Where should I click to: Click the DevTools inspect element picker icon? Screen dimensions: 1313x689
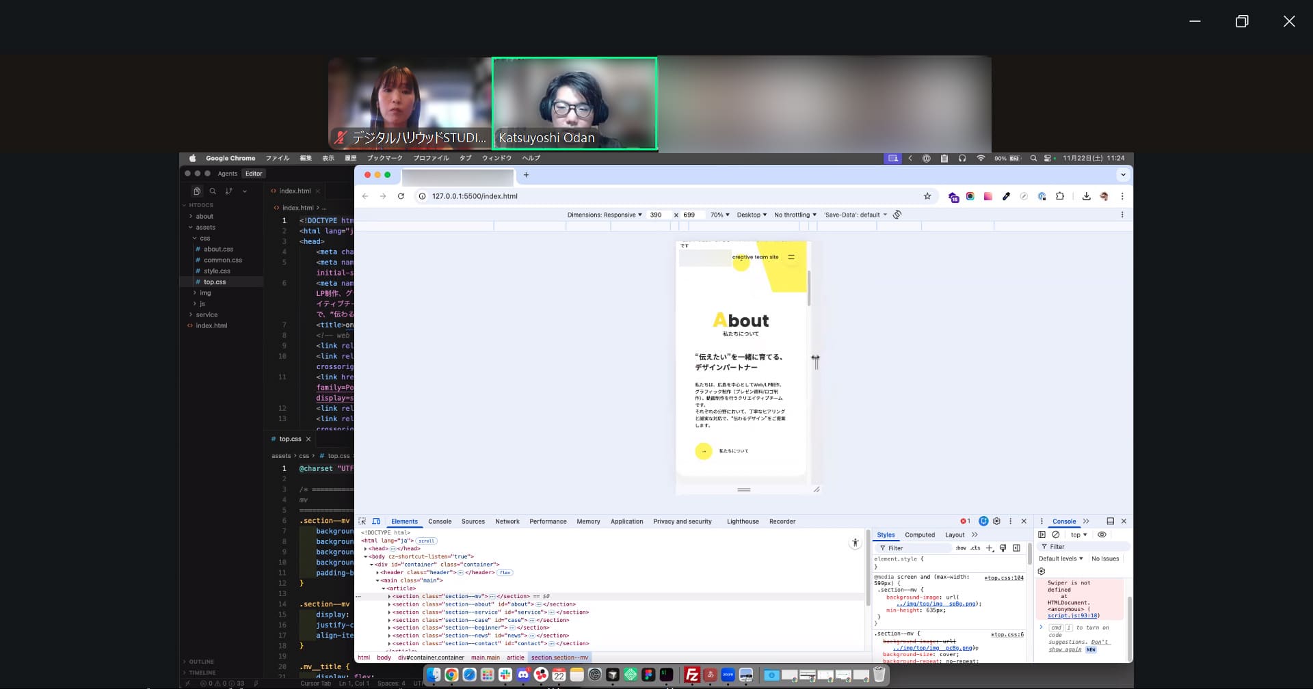click(x=362, y=522)
